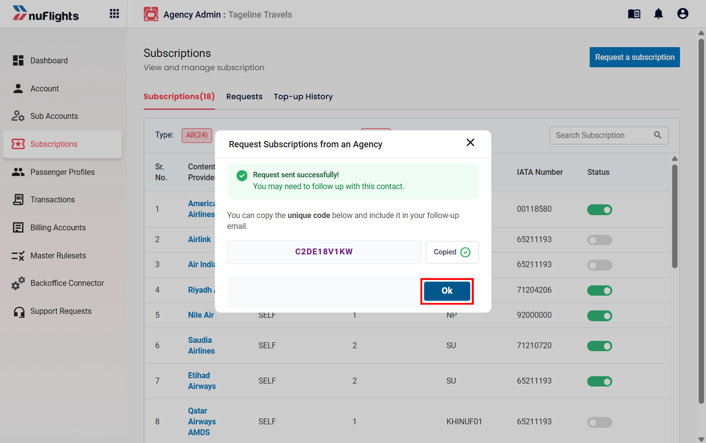This screenshot has height=443, width=706.
Task: Open the Nile Air provider link
Action: [x=201, y=315]
